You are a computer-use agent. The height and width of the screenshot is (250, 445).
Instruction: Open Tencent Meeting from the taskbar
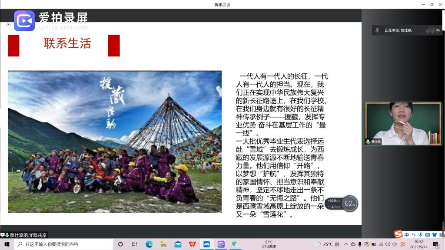click(206, 244)
